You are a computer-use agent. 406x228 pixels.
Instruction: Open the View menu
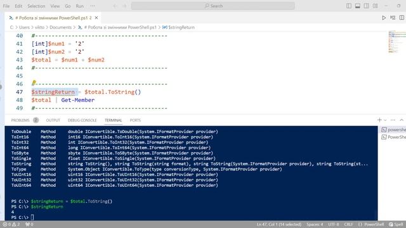coord(55,6)
